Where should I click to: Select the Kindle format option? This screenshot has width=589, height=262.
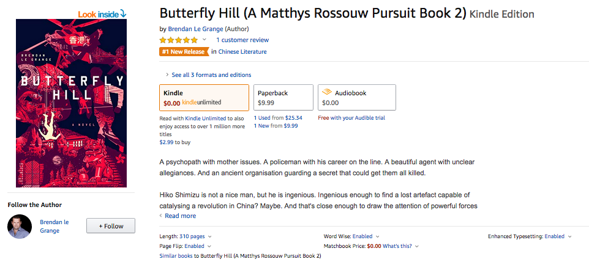tap(204, 98)
